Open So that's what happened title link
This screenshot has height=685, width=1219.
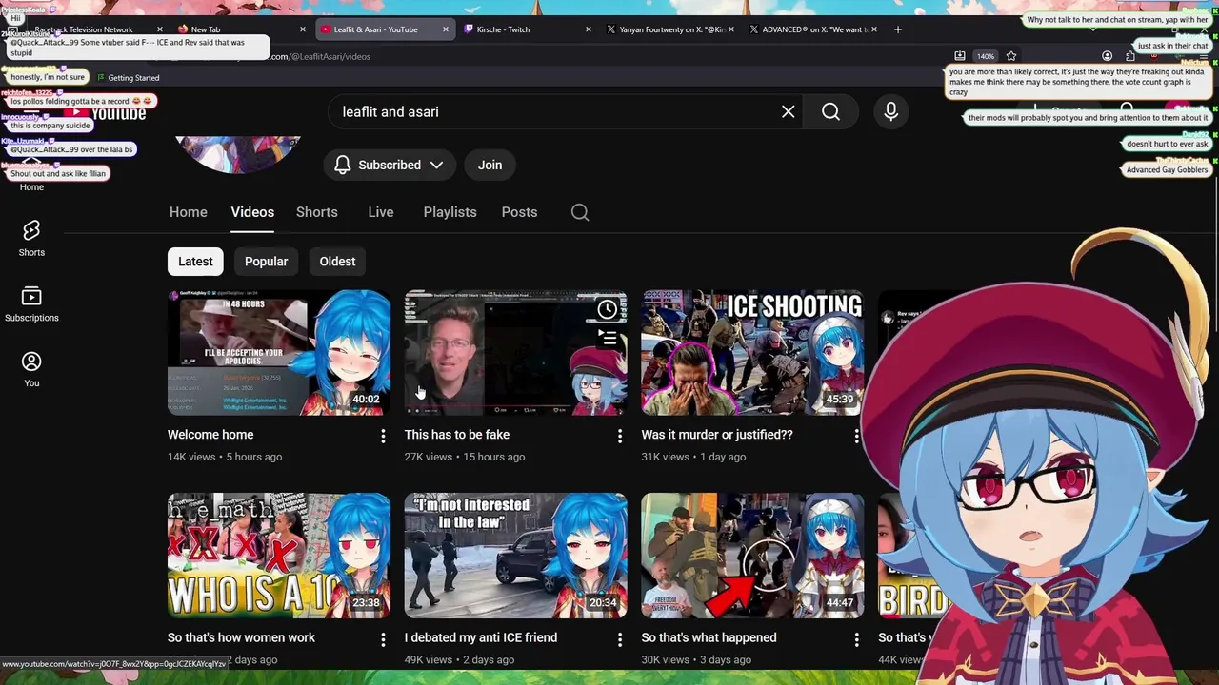click(x=709, y=637)
